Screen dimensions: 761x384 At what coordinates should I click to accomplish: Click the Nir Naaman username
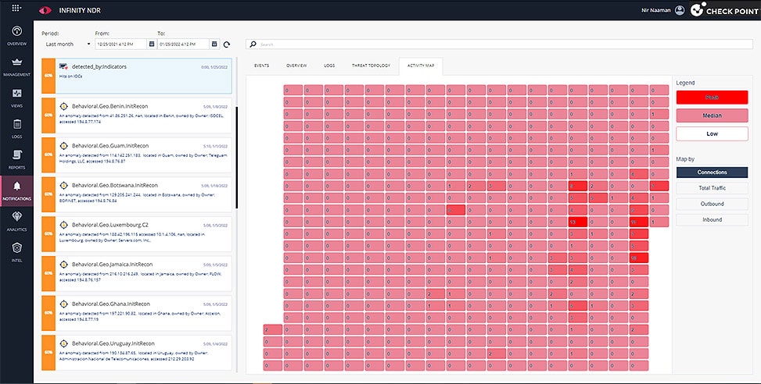pos(656,10)
